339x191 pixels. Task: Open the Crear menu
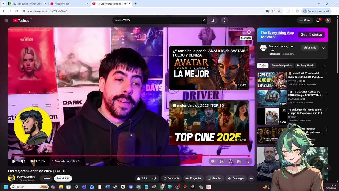pyautogui.click(x=305, y=20)
